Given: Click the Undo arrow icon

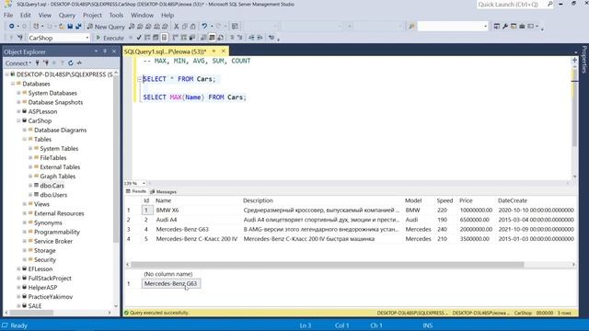Looking at the screenshot, I should coord(204,27).
